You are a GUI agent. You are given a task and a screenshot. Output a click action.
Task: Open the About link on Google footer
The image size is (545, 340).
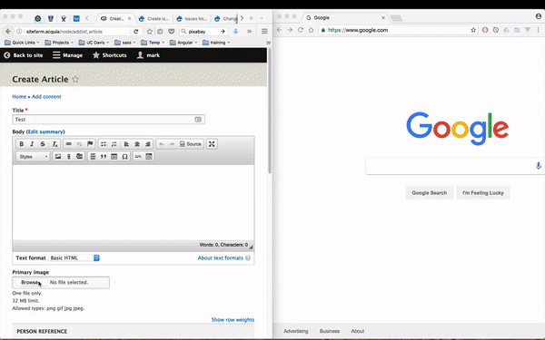(x=358, y=331)
